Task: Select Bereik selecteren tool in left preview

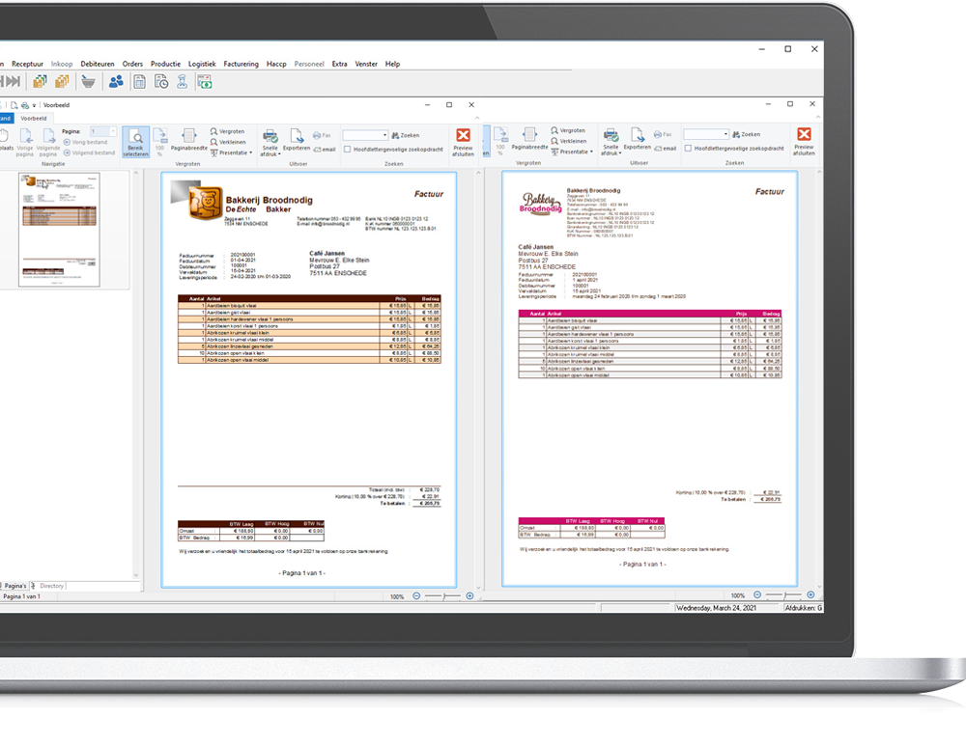Action: (135, 142)
